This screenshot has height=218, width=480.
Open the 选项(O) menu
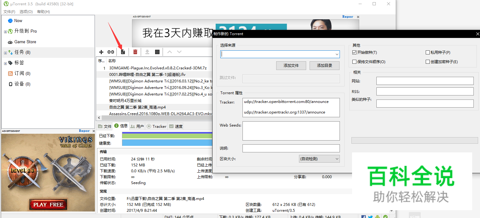[26, 12]
